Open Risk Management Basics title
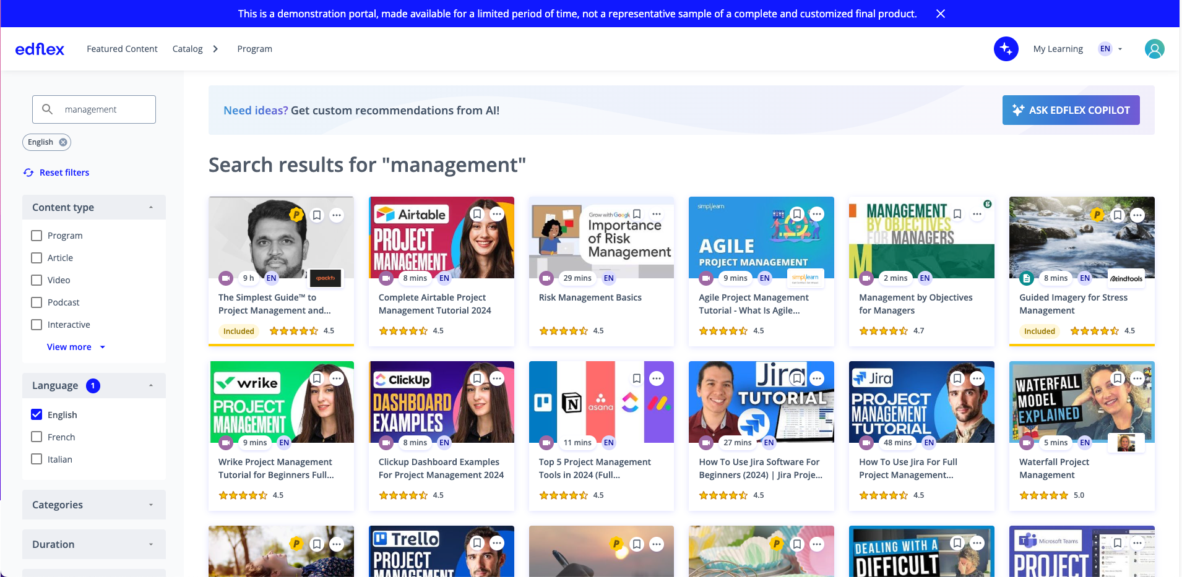The width and height of the screenshot is (1182, 577). tap(590, 297)
